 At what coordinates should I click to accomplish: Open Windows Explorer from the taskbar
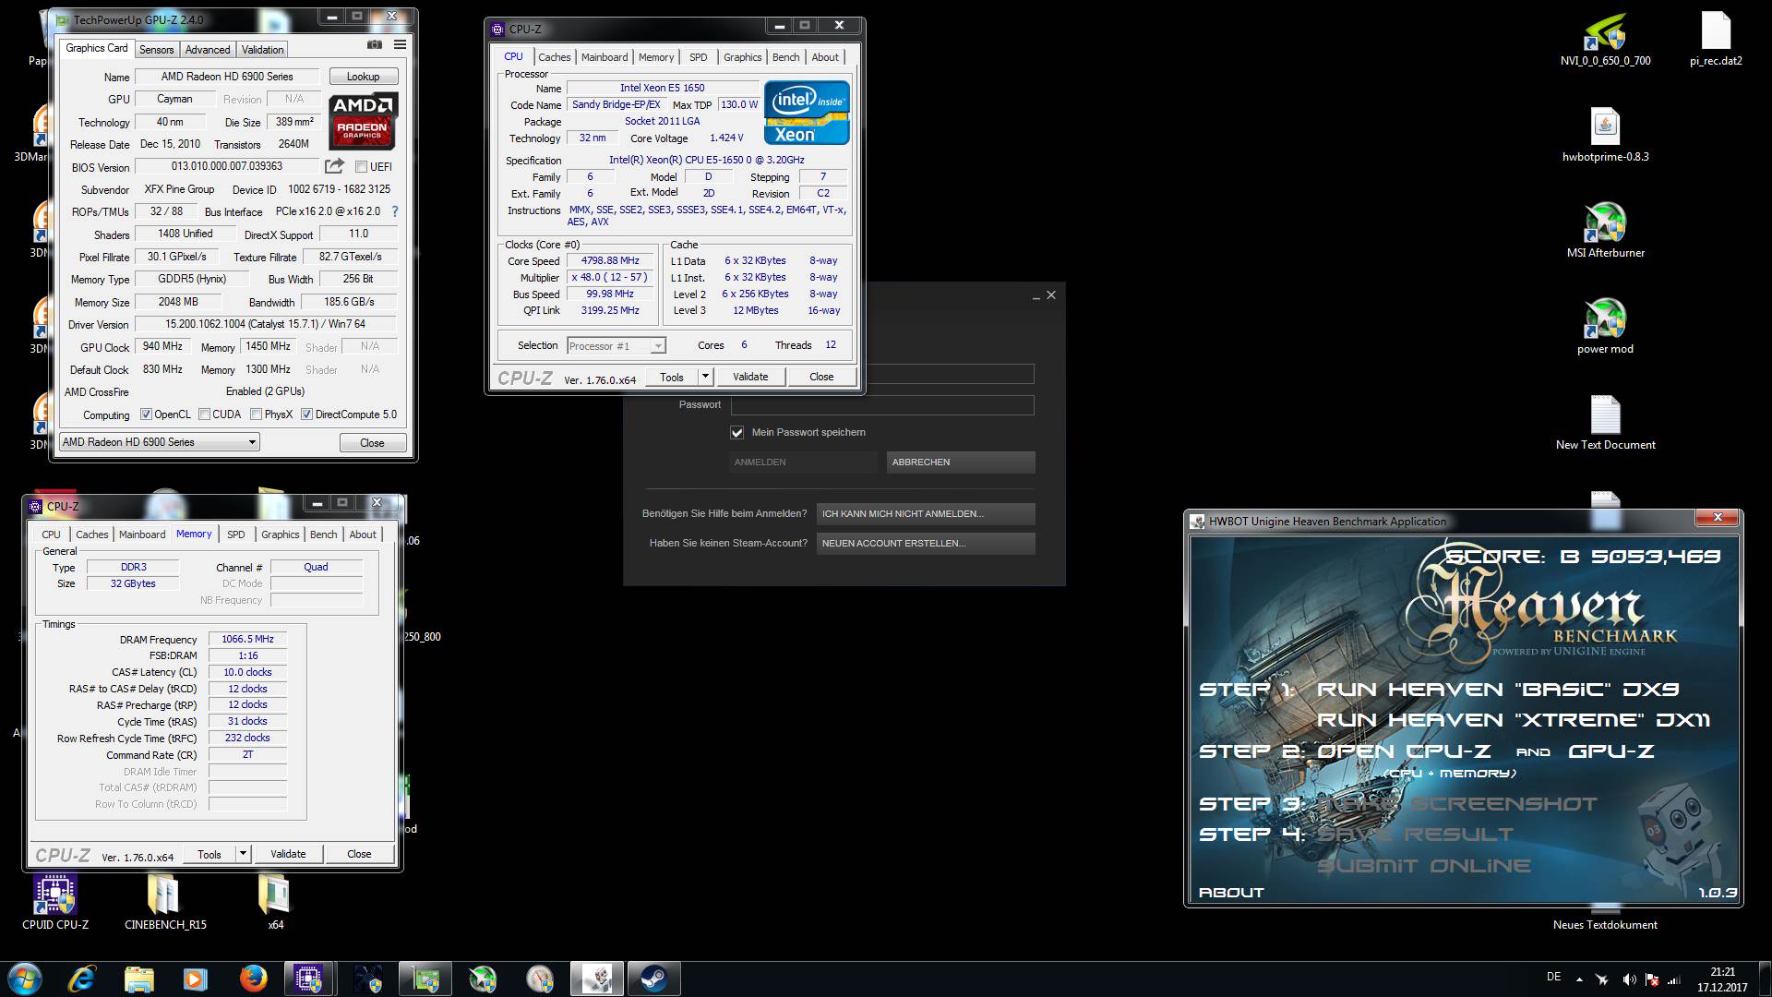tap(138, 979)
